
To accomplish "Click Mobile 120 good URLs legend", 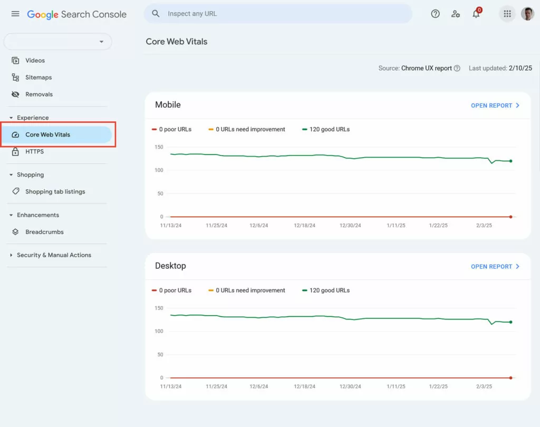I will (x=326, y=130).
